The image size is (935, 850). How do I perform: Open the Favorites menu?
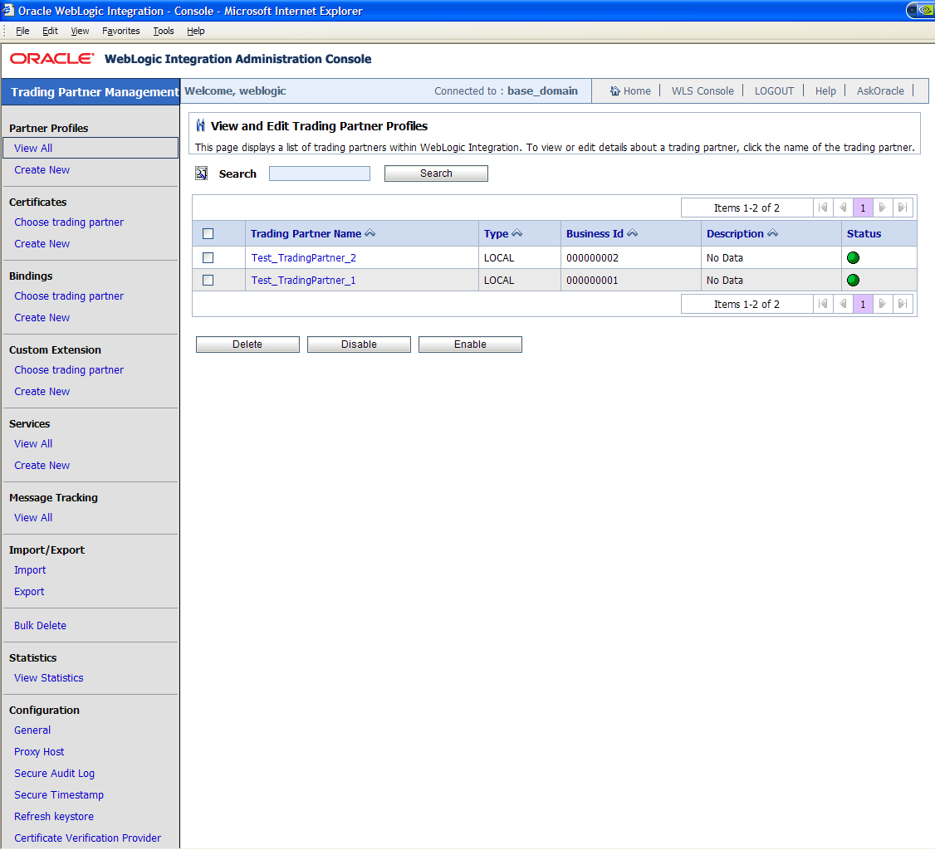pyautogui.click(x=120, y=31)
